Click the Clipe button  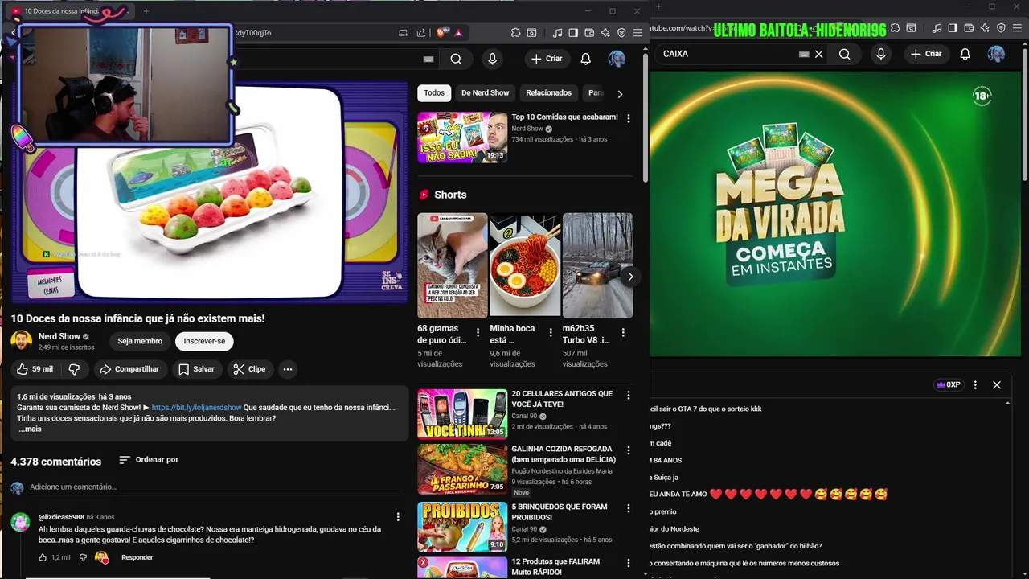(x=249, y=369)
